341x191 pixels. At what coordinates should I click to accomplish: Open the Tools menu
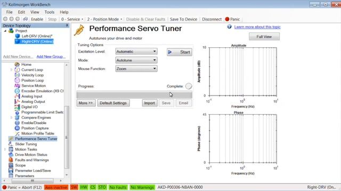pos(50,12)
